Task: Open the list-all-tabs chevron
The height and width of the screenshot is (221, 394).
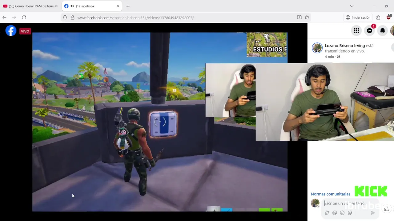Action: (352, 6)
